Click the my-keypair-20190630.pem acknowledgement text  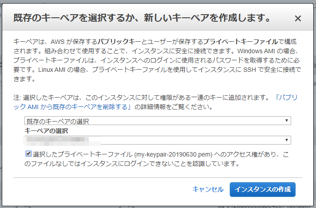point(156,159)
